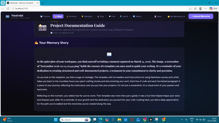Image resolution: width=219 pixels, height=123 pixels.
Task: Click the muted volume tray icon
Action: 201,120
